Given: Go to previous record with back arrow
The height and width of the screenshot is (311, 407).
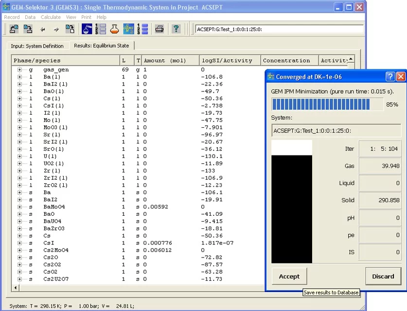Looking at the screenshot, I should pos(43,29).
